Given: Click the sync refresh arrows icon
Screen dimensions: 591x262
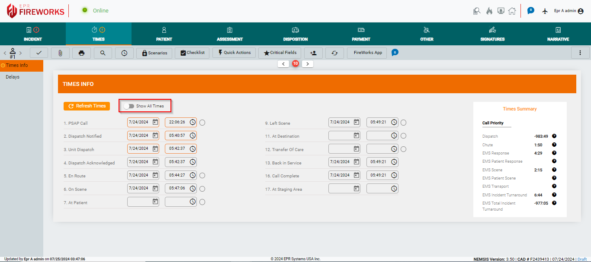Looking at the screenshot, I should click(334, 53).
